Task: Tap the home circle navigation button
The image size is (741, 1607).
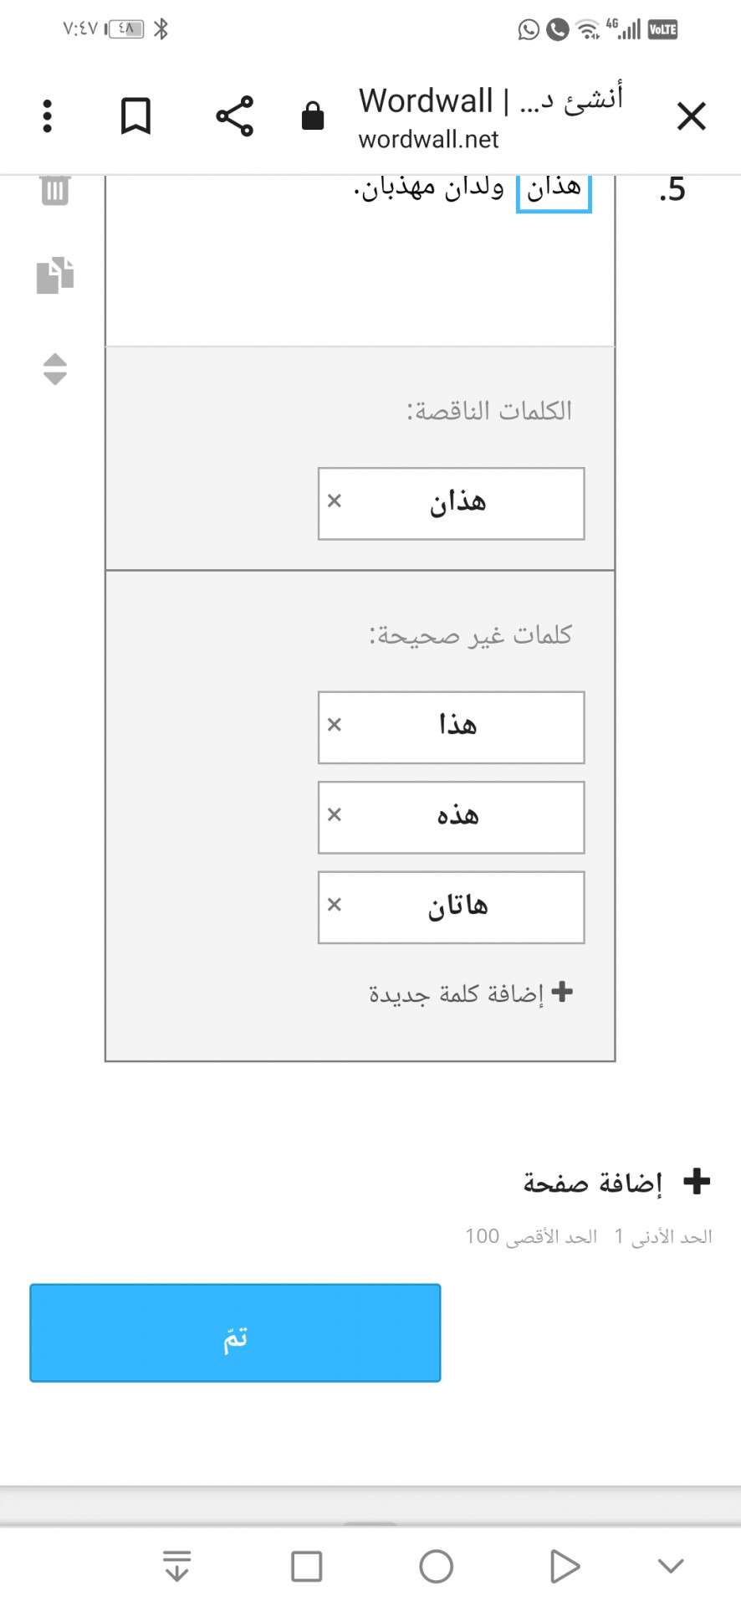Action: point(436,1566)
